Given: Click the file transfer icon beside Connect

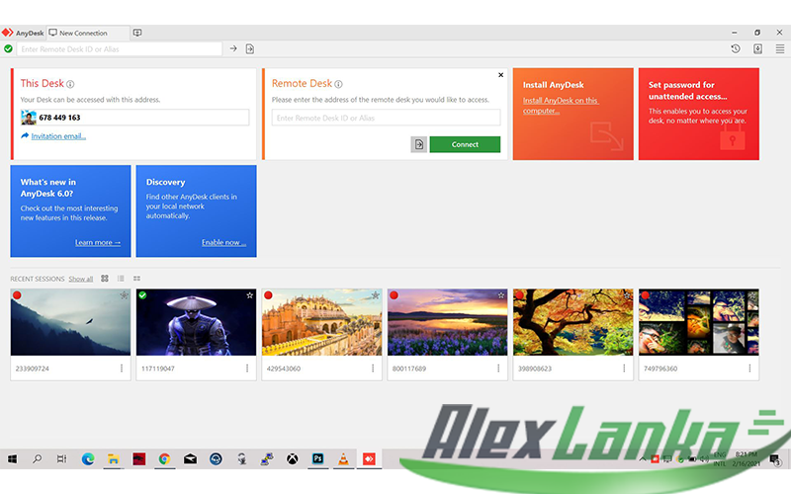Looking at the screenshot, I should (419, 144).
